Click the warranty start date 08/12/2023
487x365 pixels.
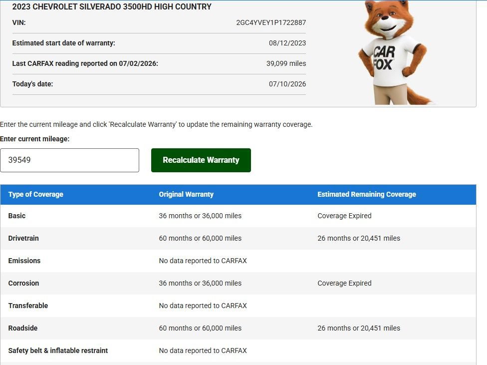click(x=287, y=43)
